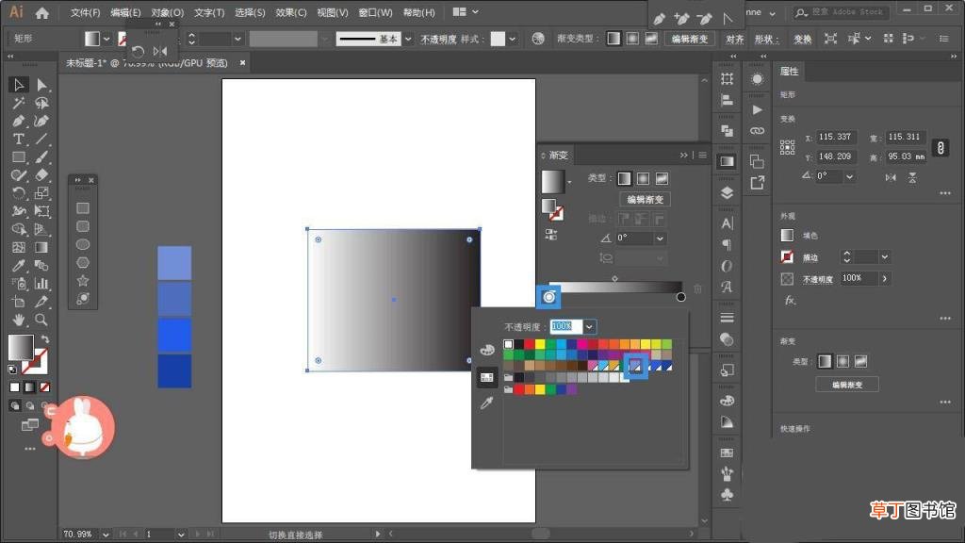Screen dimensions: 965x543
Task: Open the Layers panel icon
Action: coord(727,192)
